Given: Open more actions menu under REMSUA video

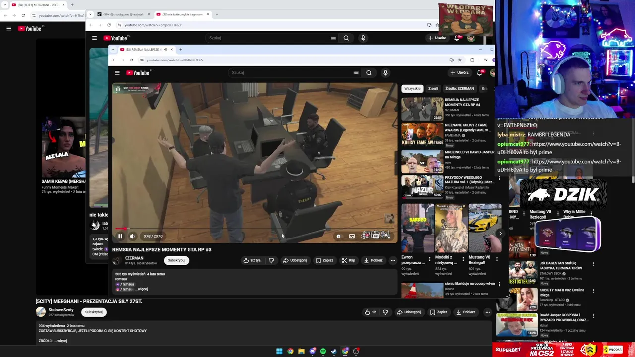Looking at the screenshot, I should click(x=393, y=260).
